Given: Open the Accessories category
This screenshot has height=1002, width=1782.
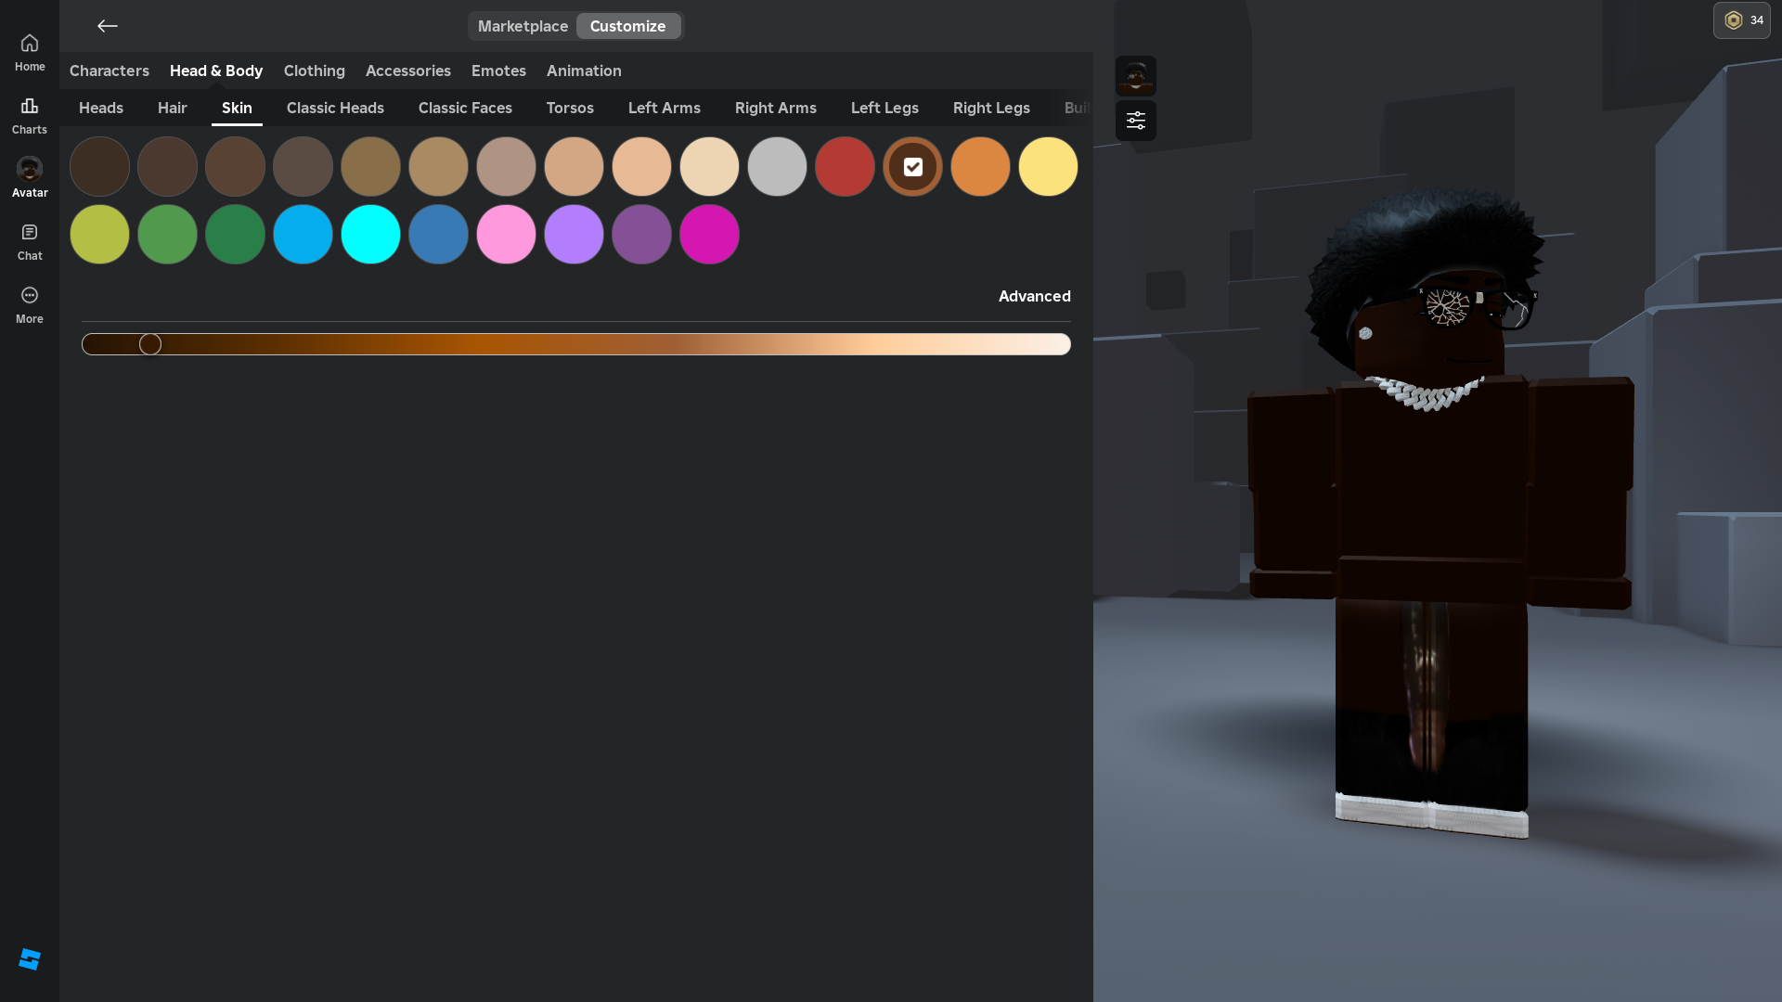Looking at the screenshot, I should pyautogui.click(x=407, y=71).
